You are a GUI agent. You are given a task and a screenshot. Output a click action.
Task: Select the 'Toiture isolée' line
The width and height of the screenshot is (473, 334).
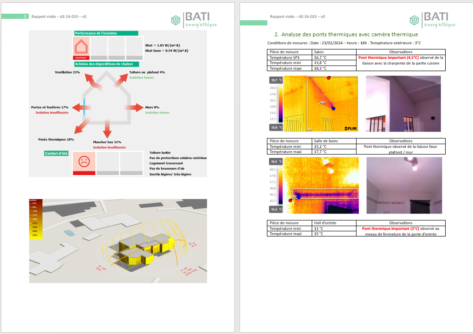[x=160, y=153]
